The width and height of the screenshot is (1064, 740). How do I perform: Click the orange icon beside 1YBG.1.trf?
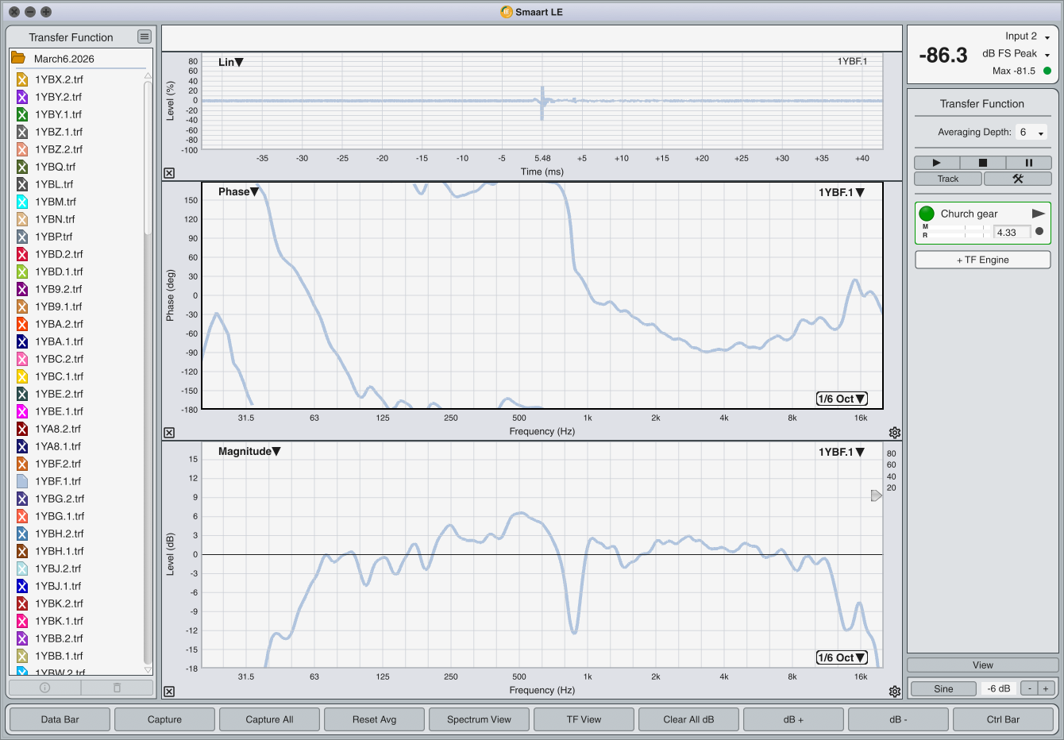click(x=22, y=516)
